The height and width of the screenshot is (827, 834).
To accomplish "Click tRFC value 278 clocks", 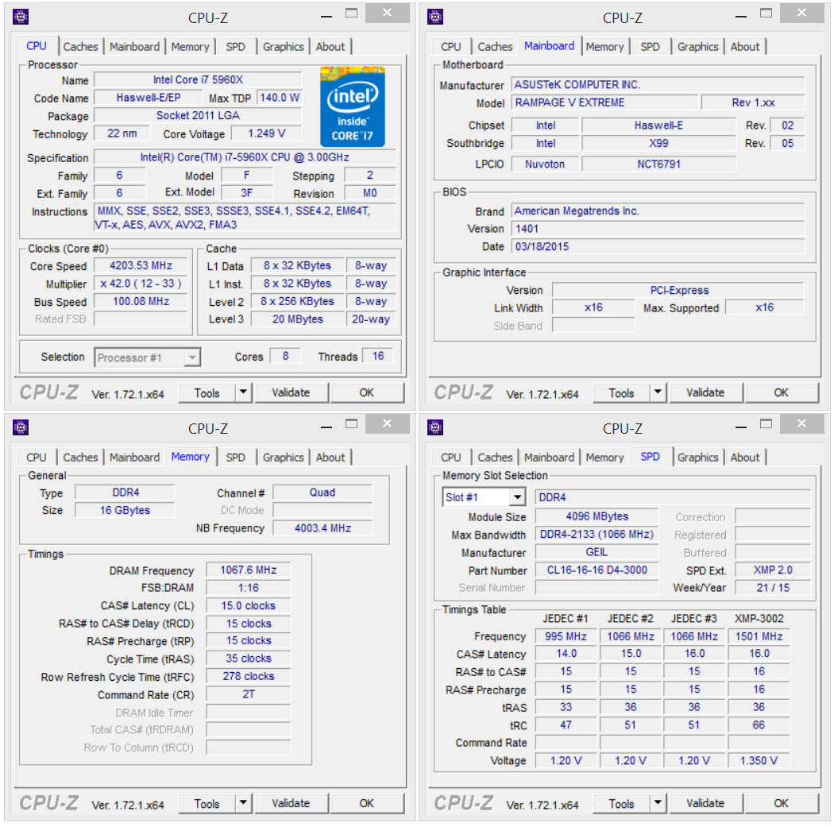I will [x=249, y=677].
